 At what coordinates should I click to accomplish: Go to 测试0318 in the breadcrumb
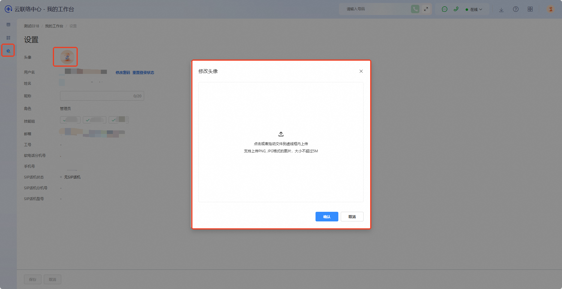point(32,26)
